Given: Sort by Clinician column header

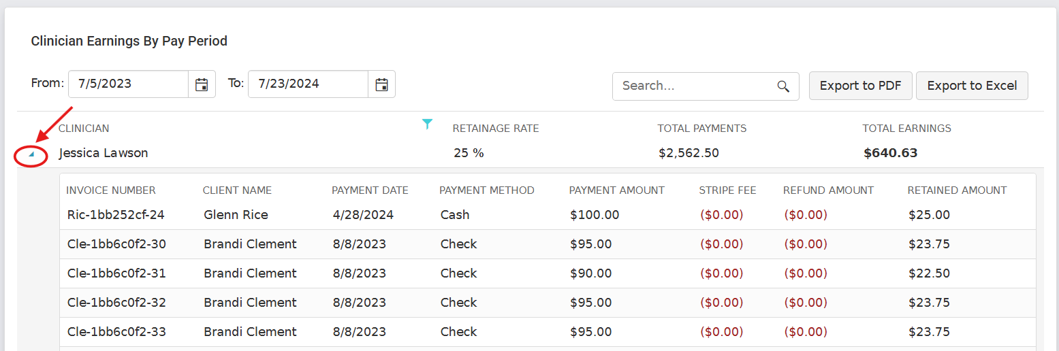Looking at the screenshot, I should 84,128.
